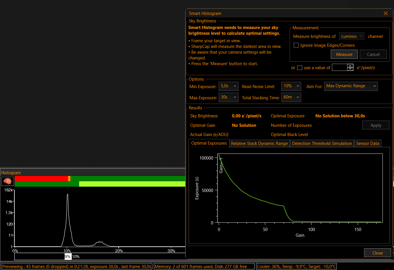The image size is (394, 270).
Task: Click the 'Smart Histogram' dialog title text
Action: point(205,13)
